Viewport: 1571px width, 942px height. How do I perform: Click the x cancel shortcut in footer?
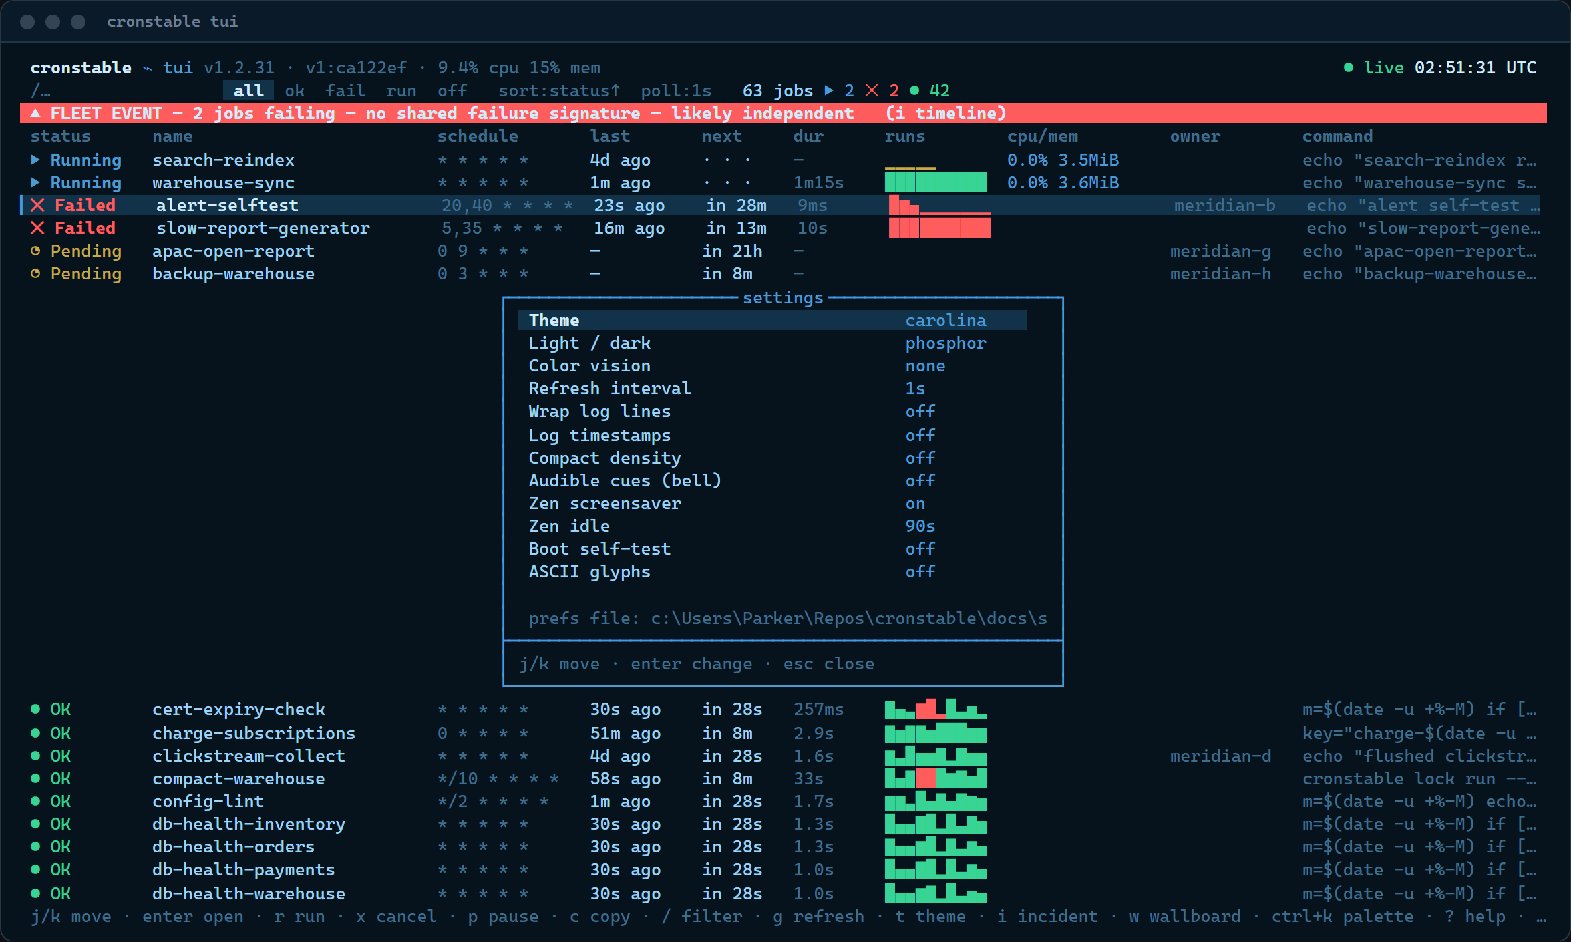click(x=396, y=916)
